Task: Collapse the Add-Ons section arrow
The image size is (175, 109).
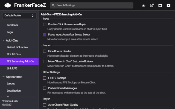Action: click(3, 40)
